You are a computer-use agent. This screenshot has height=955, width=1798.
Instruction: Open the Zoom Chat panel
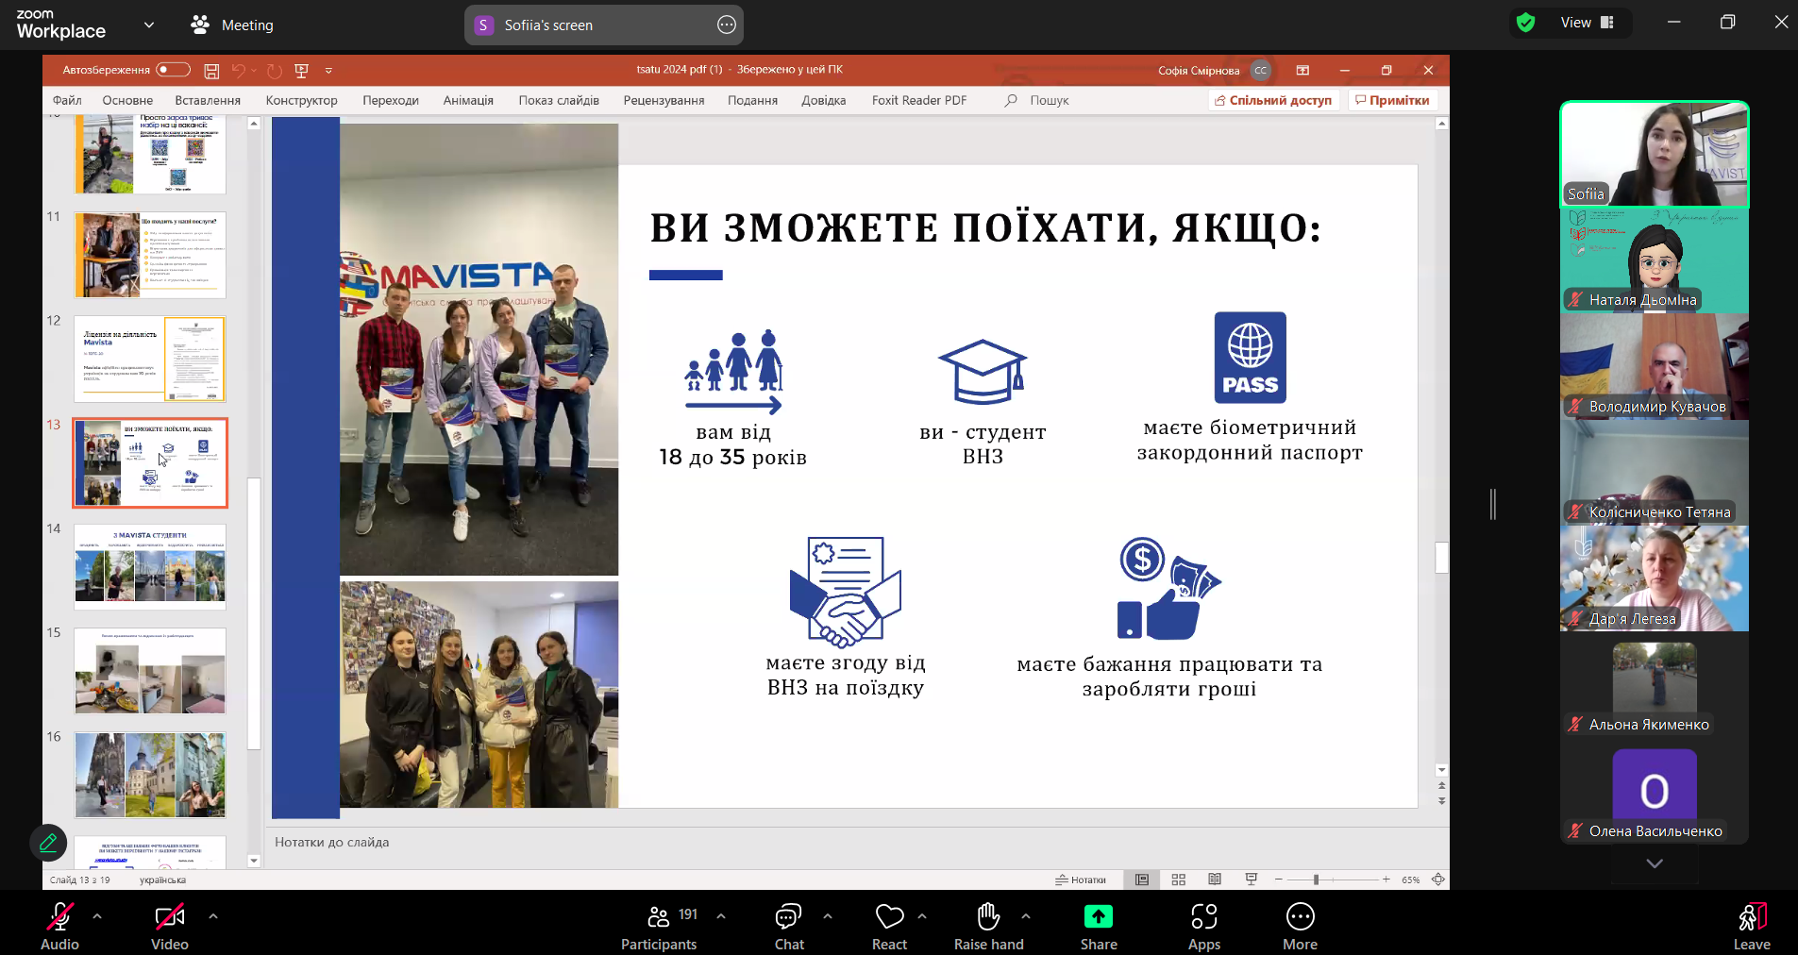tap(788, 927)
